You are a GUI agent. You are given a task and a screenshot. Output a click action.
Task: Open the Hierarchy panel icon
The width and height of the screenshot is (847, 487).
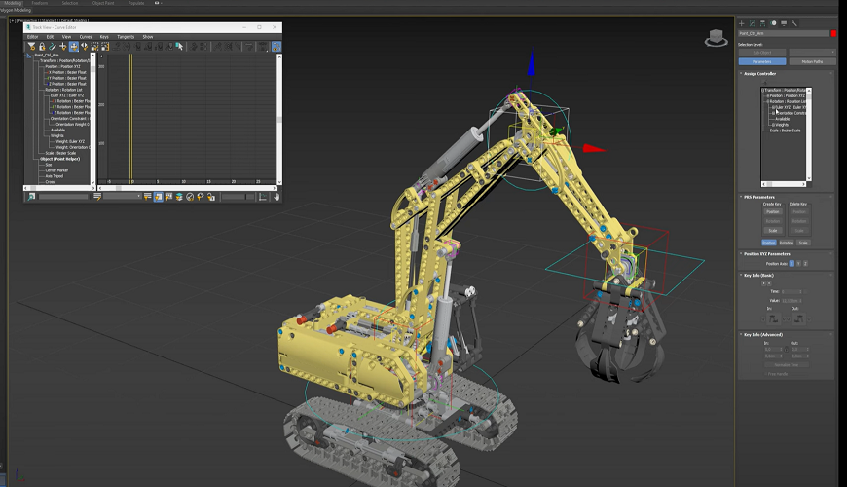[x=762, y=23]
